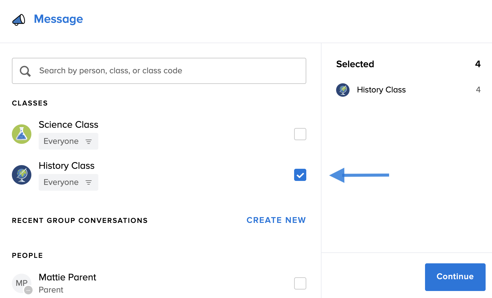Click the Mattie Parent MP avatar
Viewport: 492px width, 298px height.
click(x=22, y=283)
